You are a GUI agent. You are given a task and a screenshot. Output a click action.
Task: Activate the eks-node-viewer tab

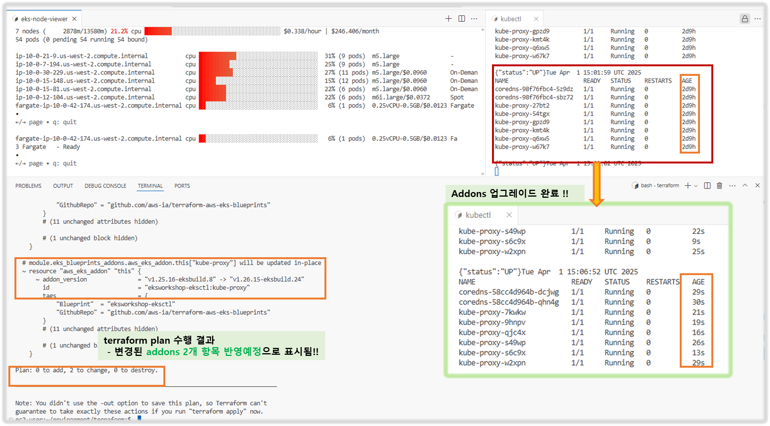pos(44,19)
